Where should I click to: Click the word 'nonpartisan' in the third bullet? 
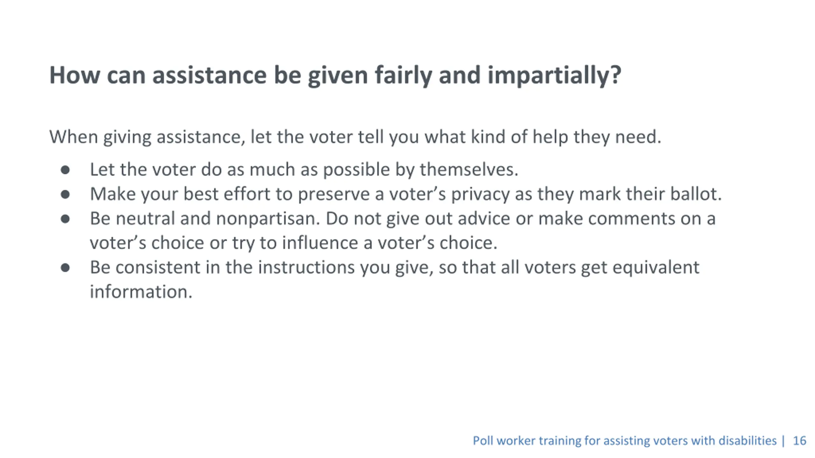[x=267, y=219]
